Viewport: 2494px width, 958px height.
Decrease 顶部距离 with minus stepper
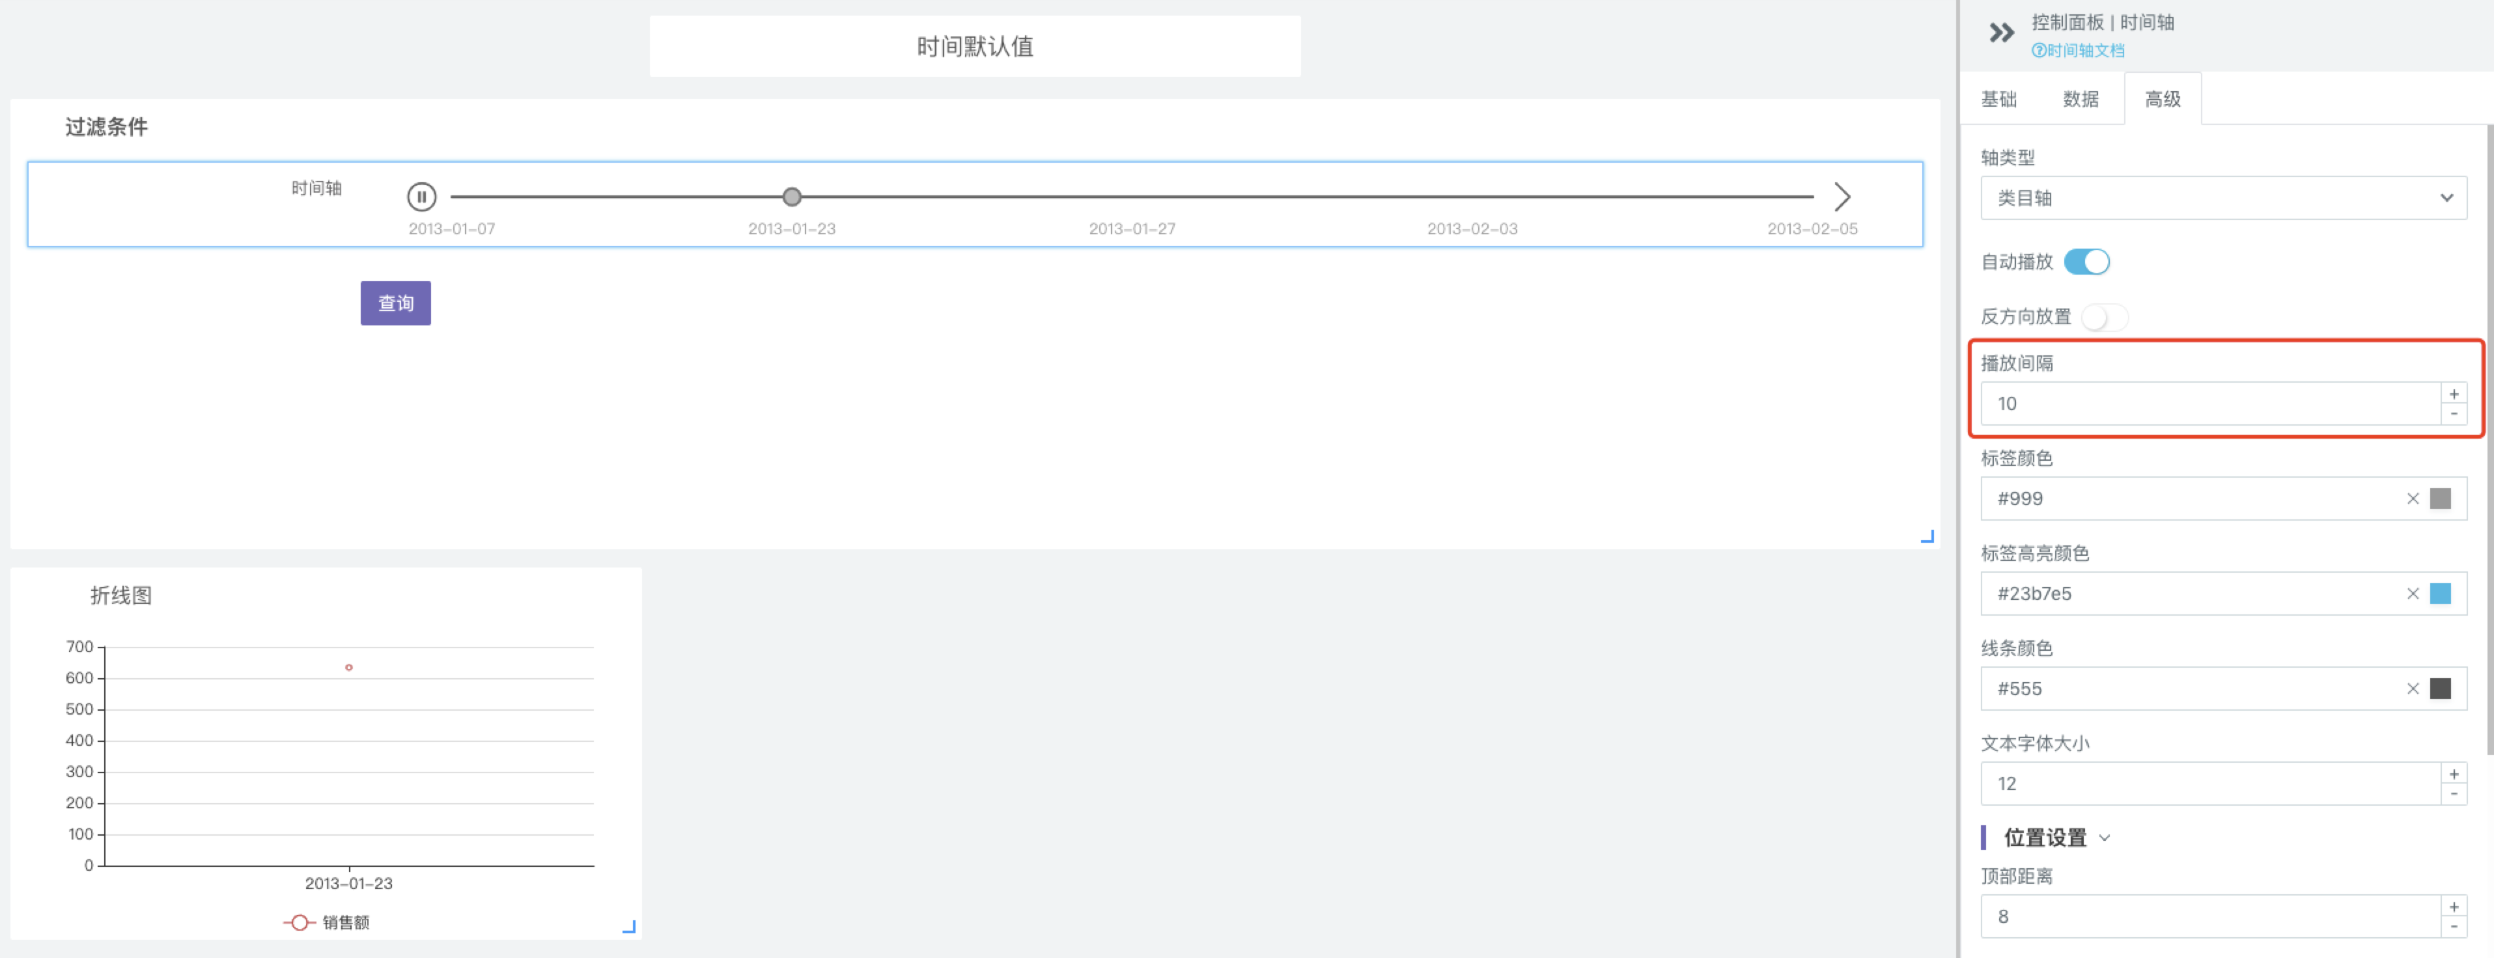point(2454,926)
